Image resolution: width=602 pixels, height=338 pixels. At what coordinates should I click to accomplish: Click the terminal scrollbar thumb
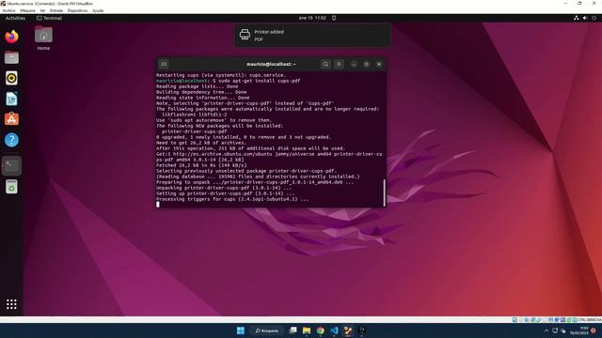click(384, 192)
